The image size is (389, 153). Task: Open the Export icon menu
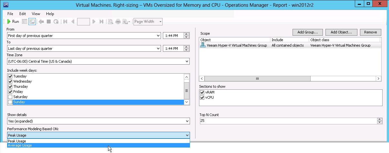coord(126,22)
